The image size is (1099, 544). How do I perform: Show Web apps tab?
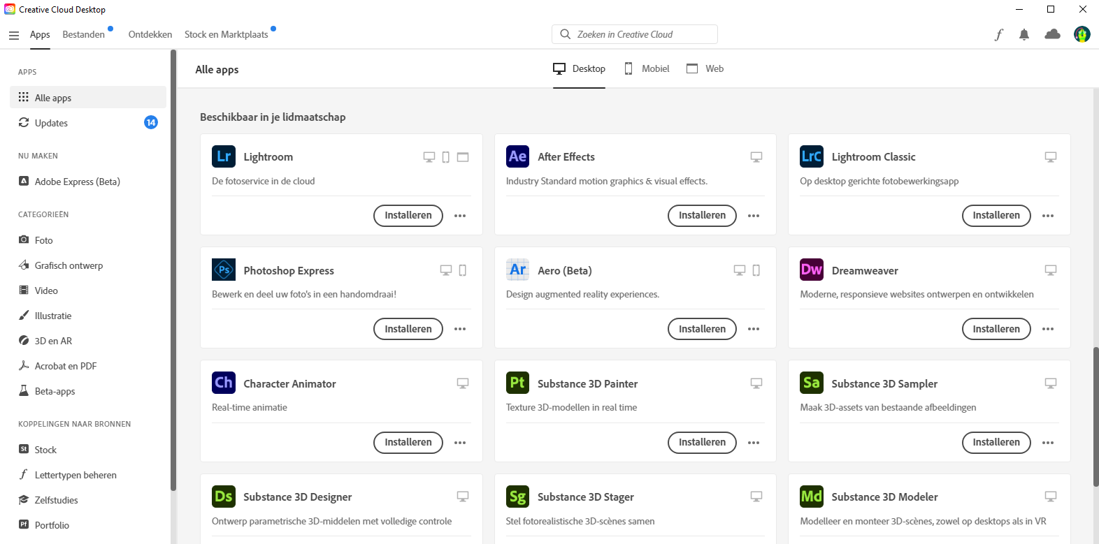point(705,68)
